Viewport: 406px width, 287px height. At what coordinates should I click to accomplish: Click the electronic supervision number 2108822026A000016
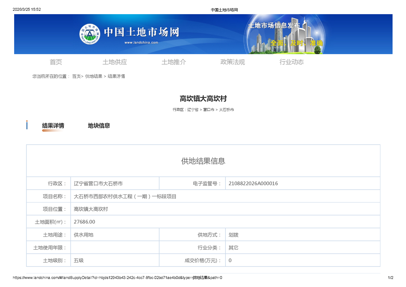pyautogui.click(x=253, y=183)
